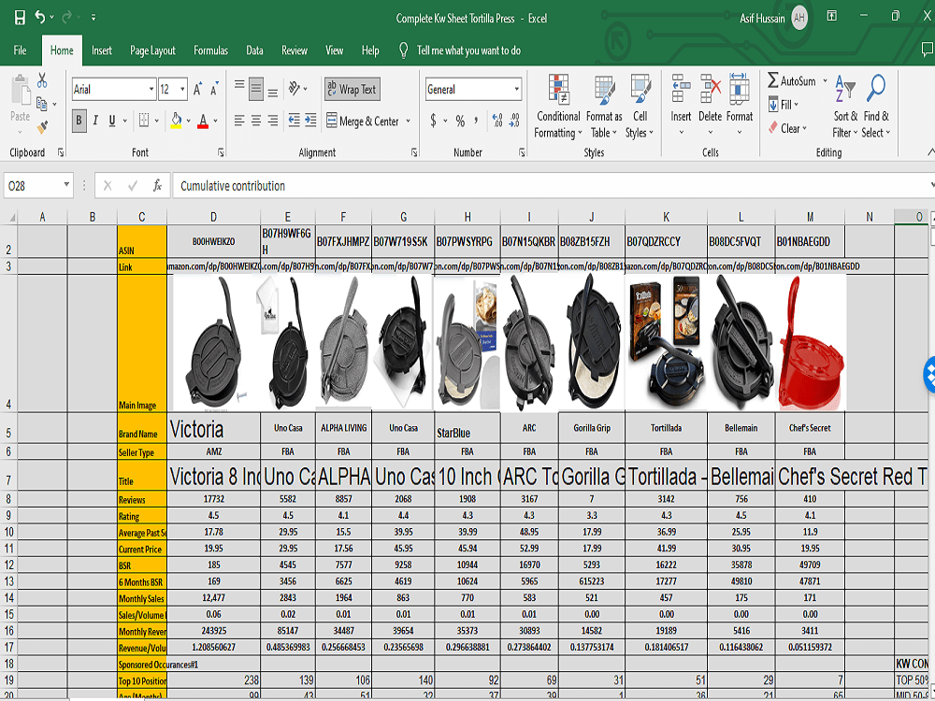Click the Decrease Indent icon

pos(294,121)
